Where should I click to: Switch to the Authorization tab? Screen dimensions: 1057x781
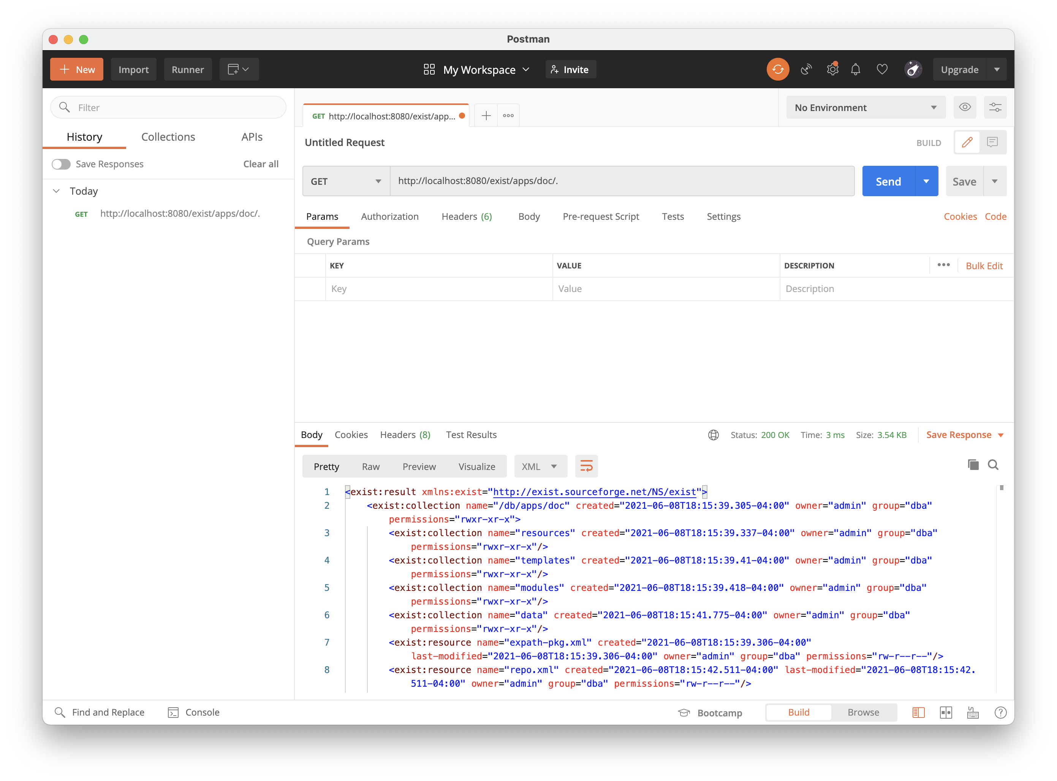point(390,216)
